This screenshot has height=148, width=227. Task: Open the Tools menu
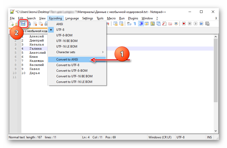tap(100, 18)
